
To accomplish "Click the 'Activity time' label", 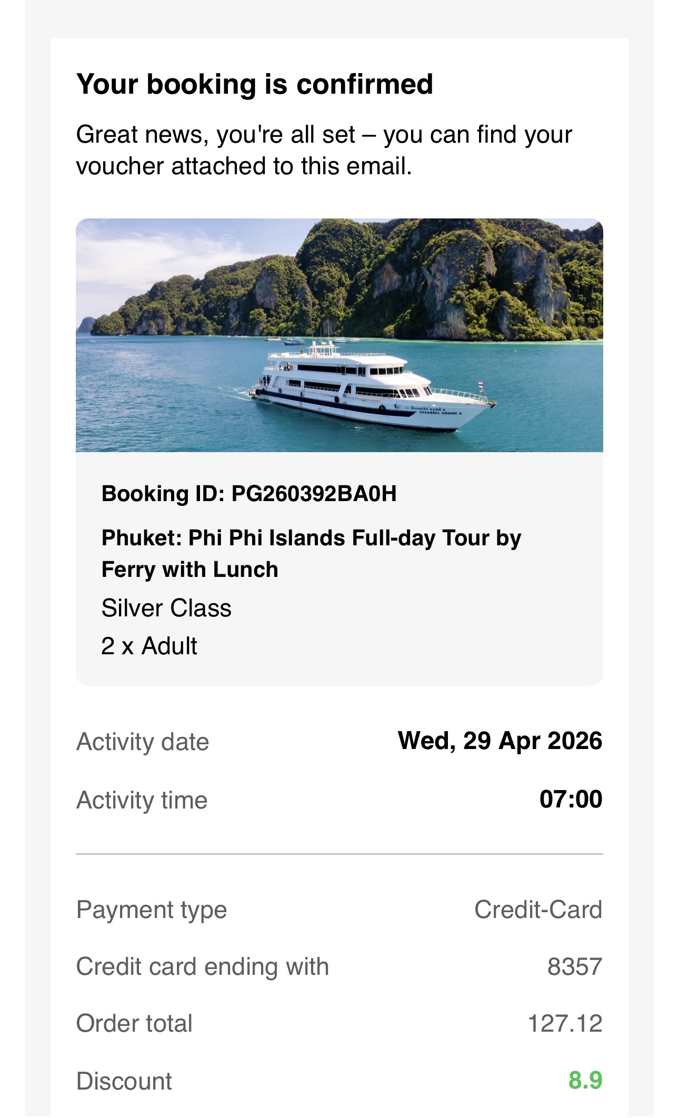I will point(142,800).
